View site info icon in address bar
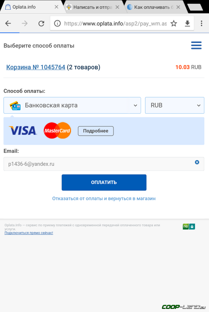This screenshot has width=209, height=312. pyautogui.click(x=57, y=23)
